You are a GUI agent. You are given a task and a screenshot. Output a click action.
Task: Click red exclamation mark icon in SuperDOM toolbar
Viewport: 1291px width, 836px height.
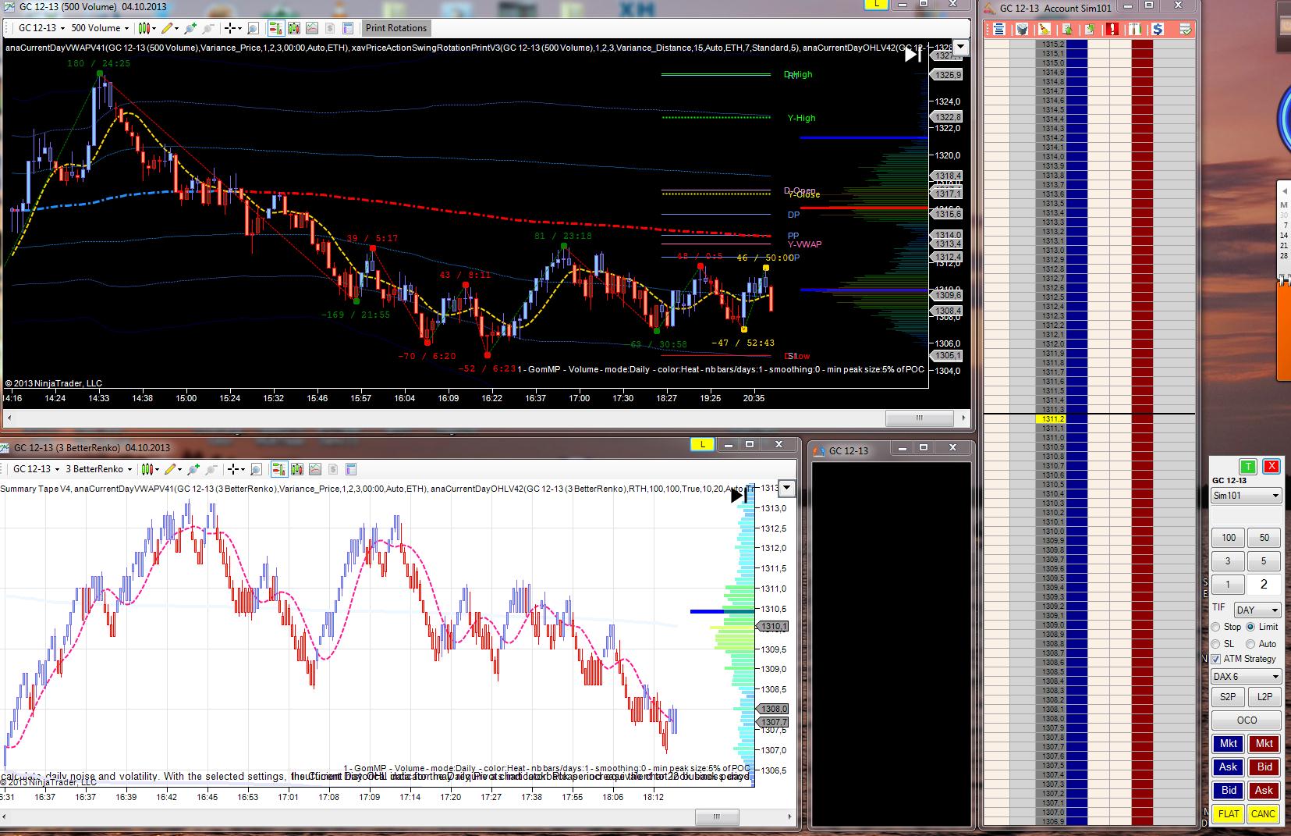tap(1113, 29)
